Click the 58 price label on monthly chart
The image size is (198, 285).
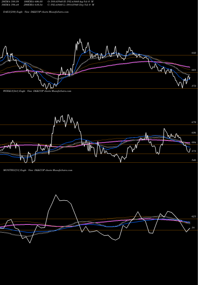193,228
